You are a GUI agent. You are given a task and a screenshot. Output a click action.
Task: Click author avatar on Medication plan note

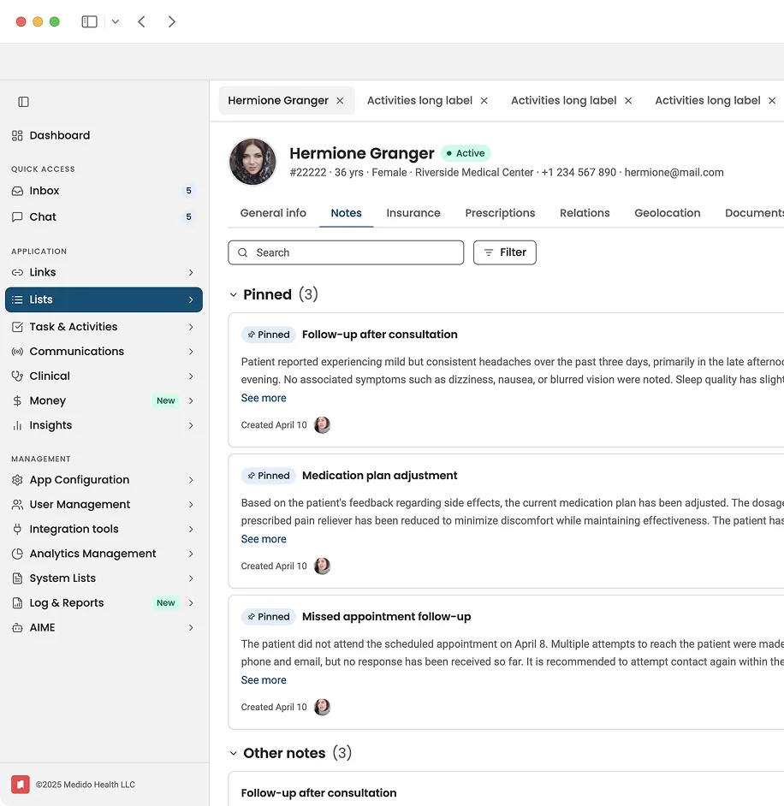point(323,566)
